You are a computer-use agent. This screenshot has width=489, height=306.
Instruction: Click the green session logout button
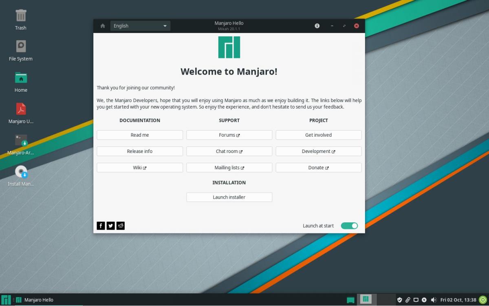coord(483,300)
